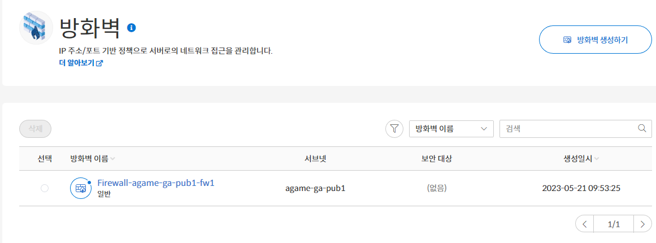Click the firewall icon for Firewall-agame-ga-pub1-fw1
The height and width of the screenshot is (243, 656).
pos(80,188)
